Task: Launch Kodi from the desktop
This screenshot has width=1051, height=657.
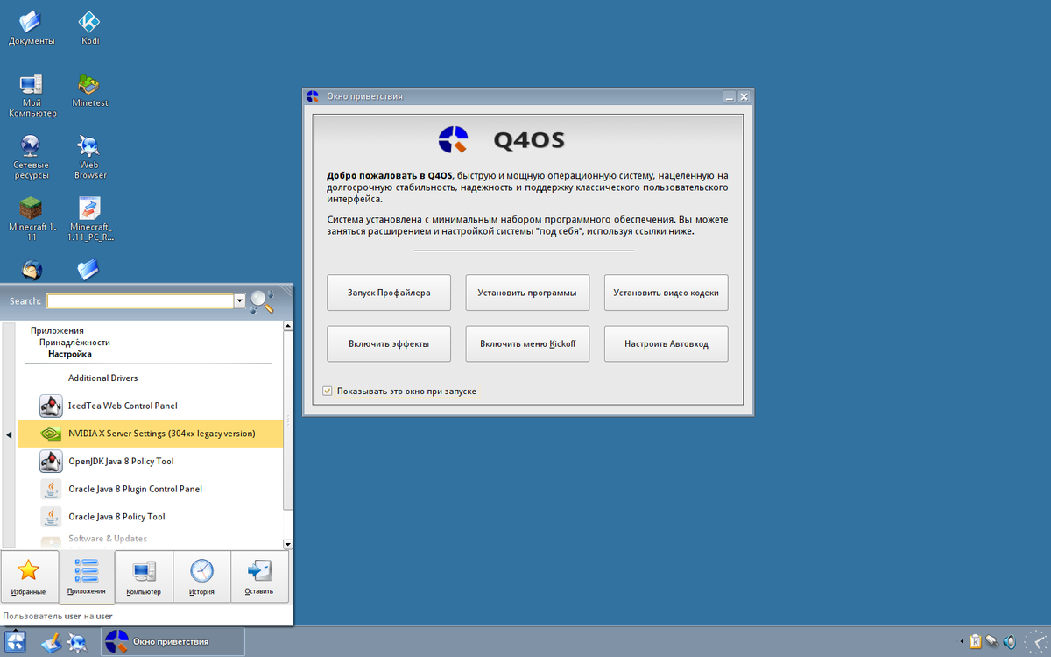Action: pos(89,21)
